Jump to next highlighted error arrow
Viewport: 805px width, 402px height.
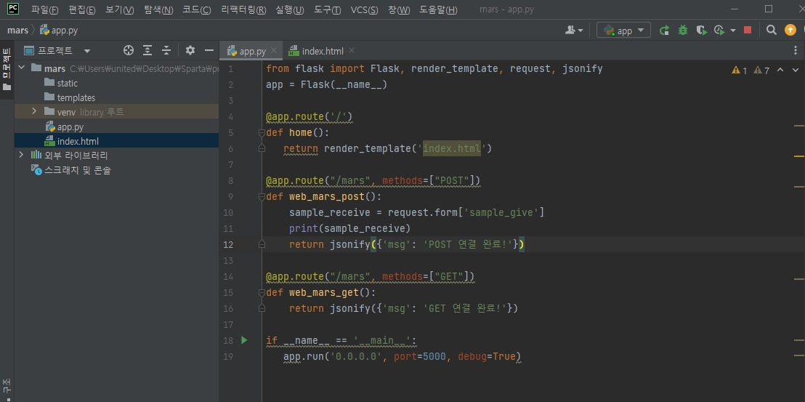click(x=796, y=70)
